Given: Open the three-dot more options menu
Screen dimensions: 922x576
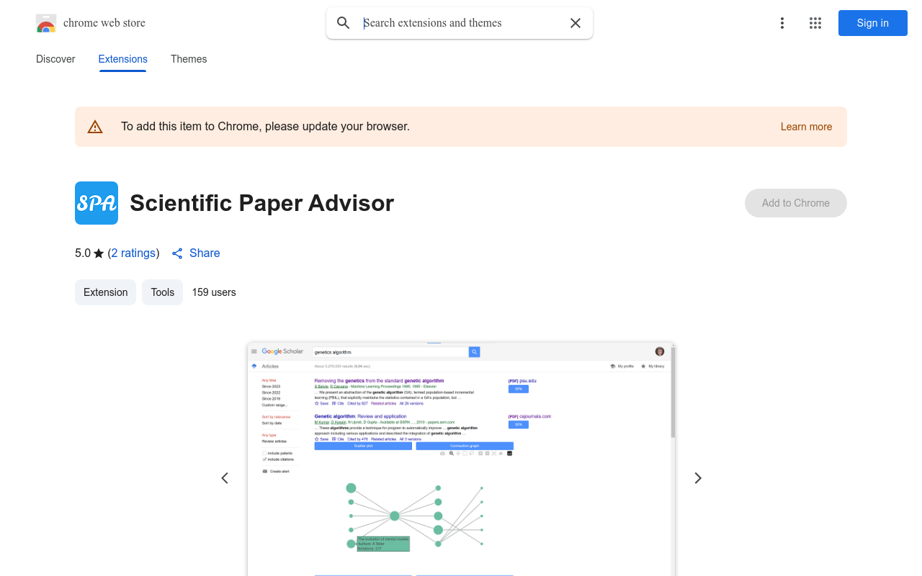Looking at the screenshot, I should click(x=782, y=23).
